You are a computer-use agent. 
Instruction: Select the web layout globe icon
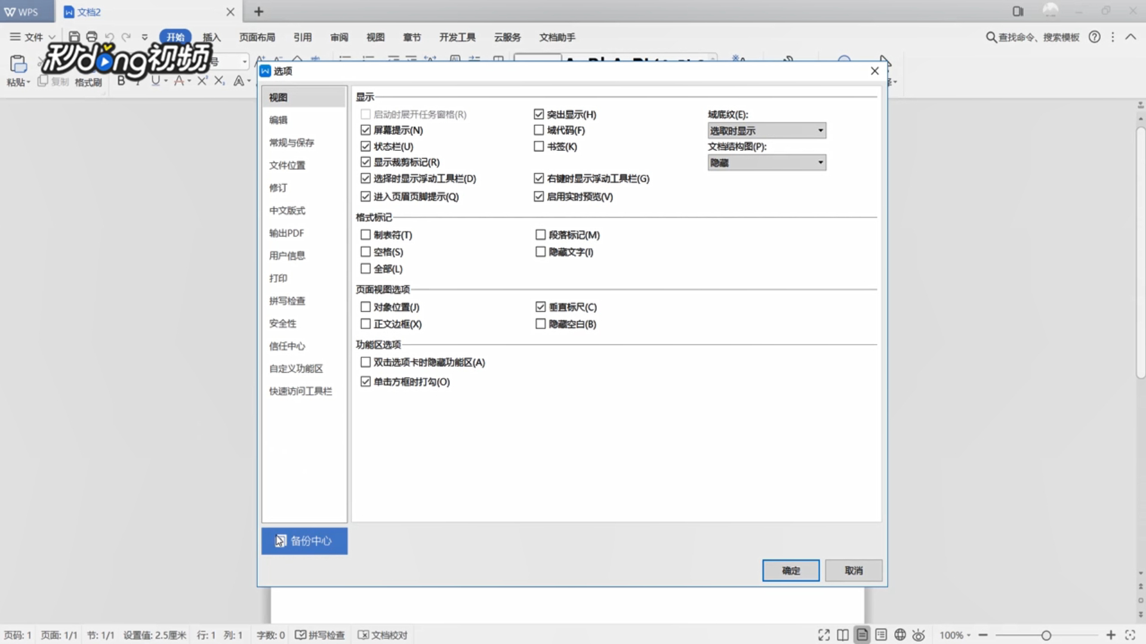900,635
